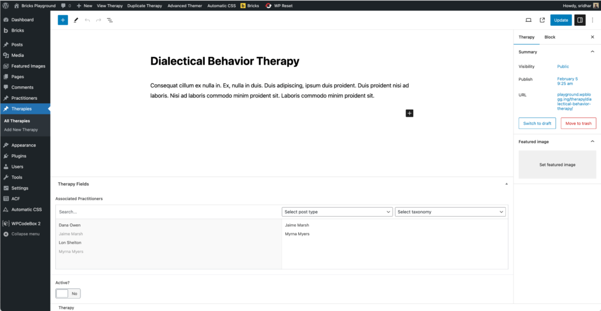Collapse the Therapy Fields metabox
The image size is (601, 311).
click(507, 184)
